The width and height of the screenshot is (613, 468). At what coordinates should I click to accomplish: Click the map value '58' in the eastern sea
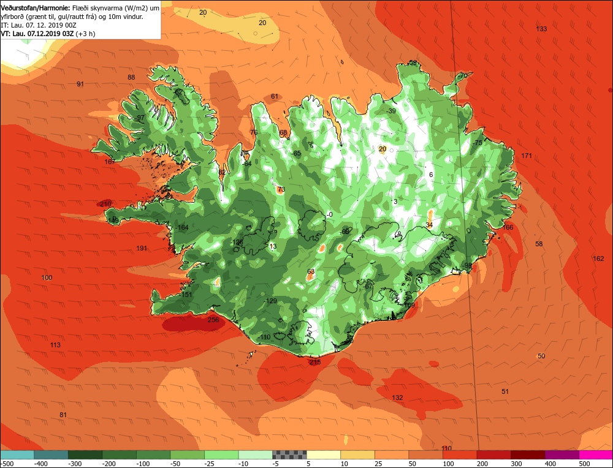tap(539, 244)
